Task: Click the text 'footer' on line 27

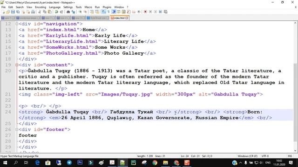Action: point(28,135)
